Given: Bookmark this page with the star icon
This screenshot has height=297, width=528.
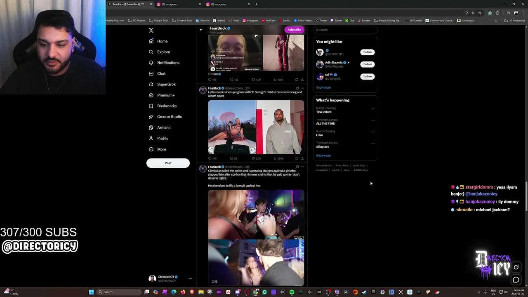Looking at the screenshot, I should 479,13.
